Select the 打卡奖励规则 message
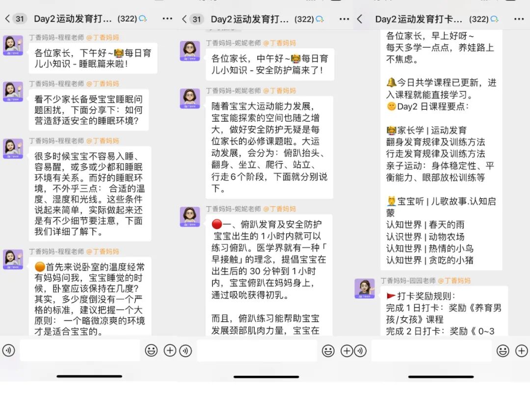This screenshot has width=530, height=397. click(444, 311)
